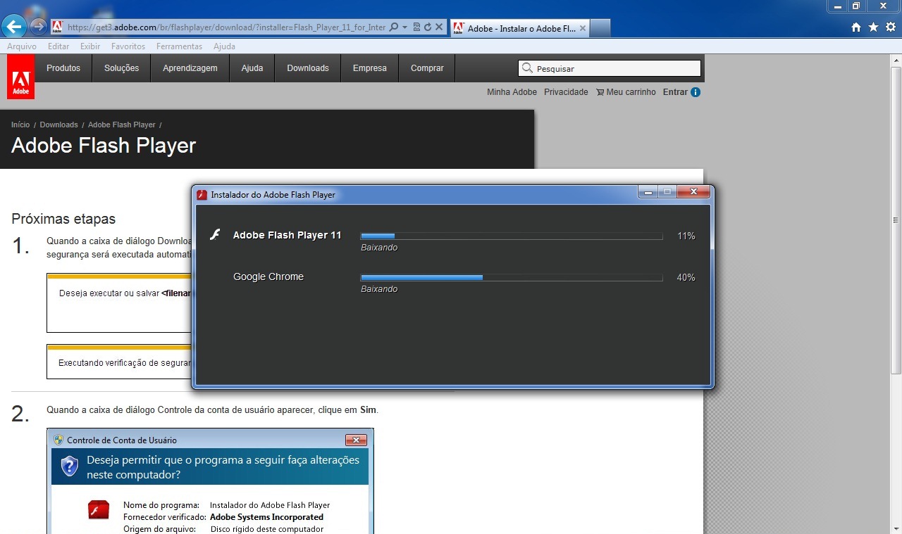Open the address bar autocomplete dropdown arrow
Viewport: 902px width, 534px height.
404,27
